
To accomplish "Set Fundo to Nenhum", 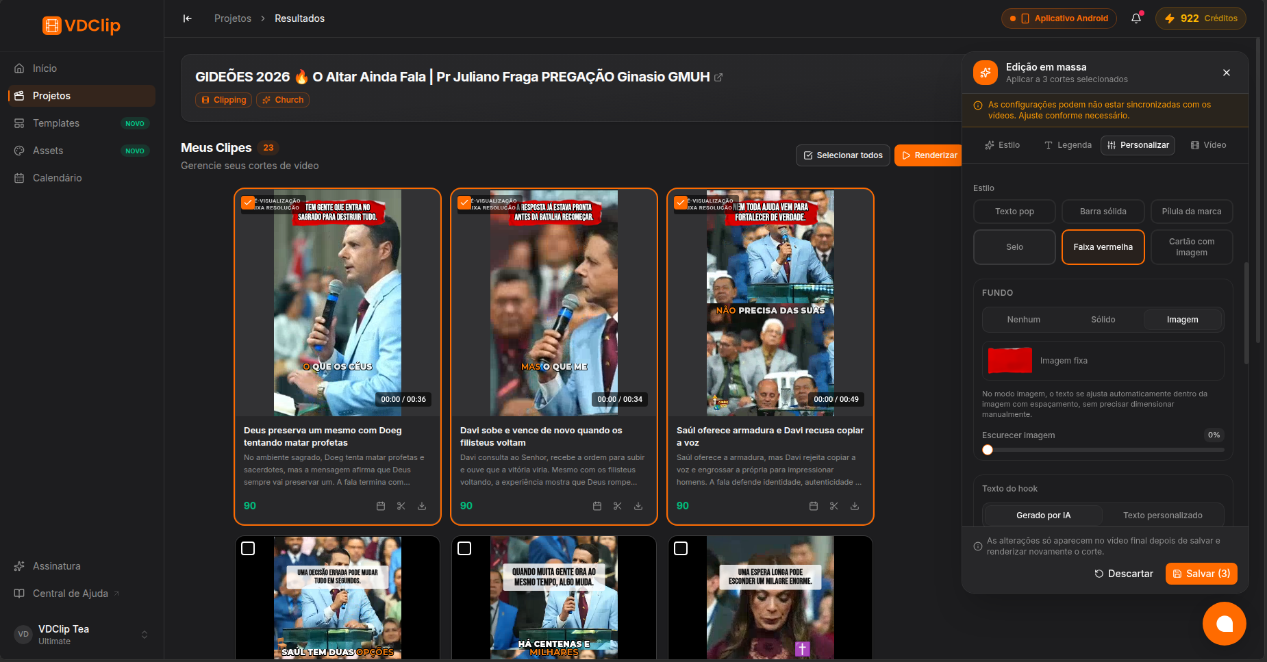I will 1023,320.
